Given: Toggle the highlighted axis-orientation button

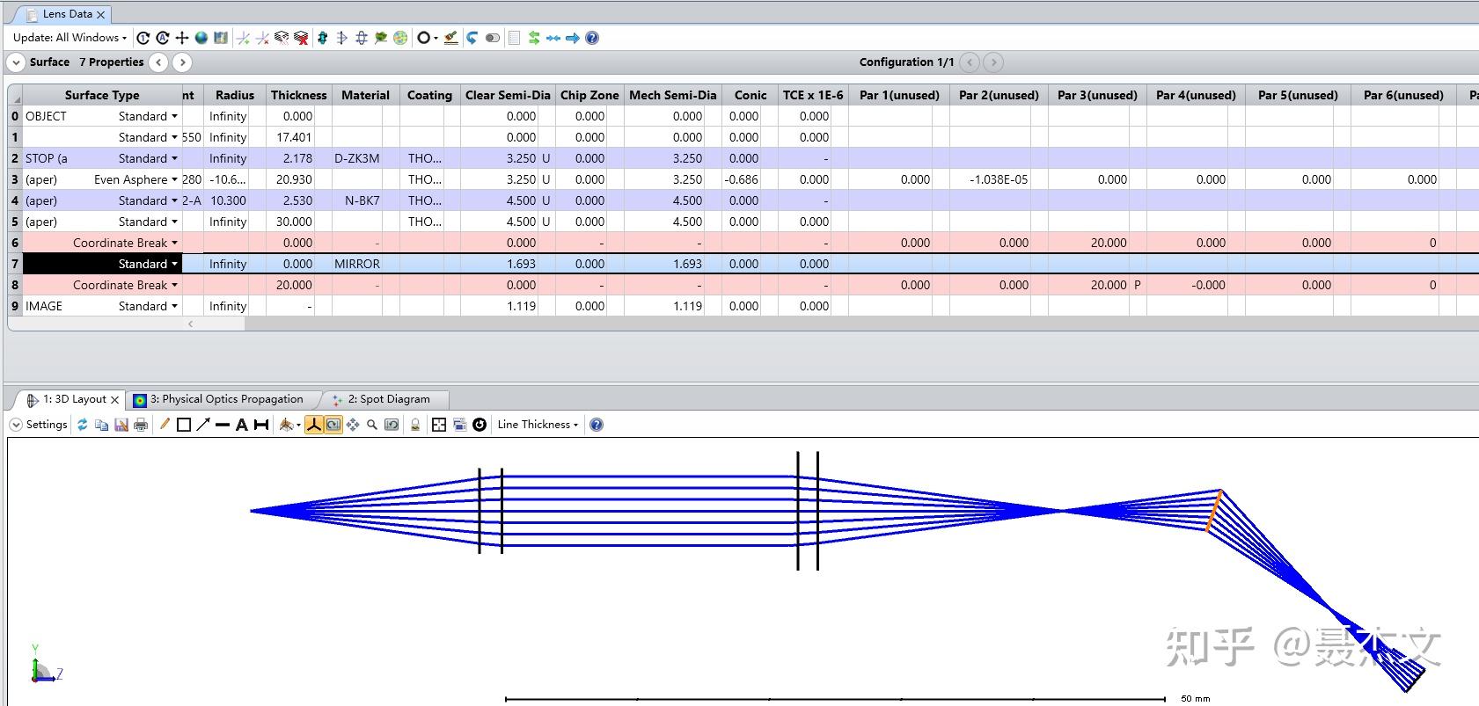Looking at the screenshot, I should [x=314, y=425].
